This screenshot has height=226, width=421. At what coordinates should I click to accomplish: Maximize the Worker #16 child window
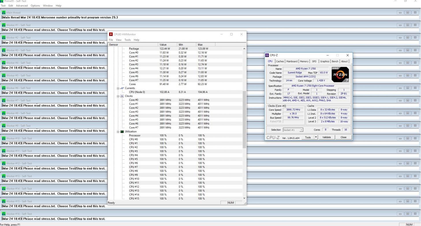(x=408, y=214)
